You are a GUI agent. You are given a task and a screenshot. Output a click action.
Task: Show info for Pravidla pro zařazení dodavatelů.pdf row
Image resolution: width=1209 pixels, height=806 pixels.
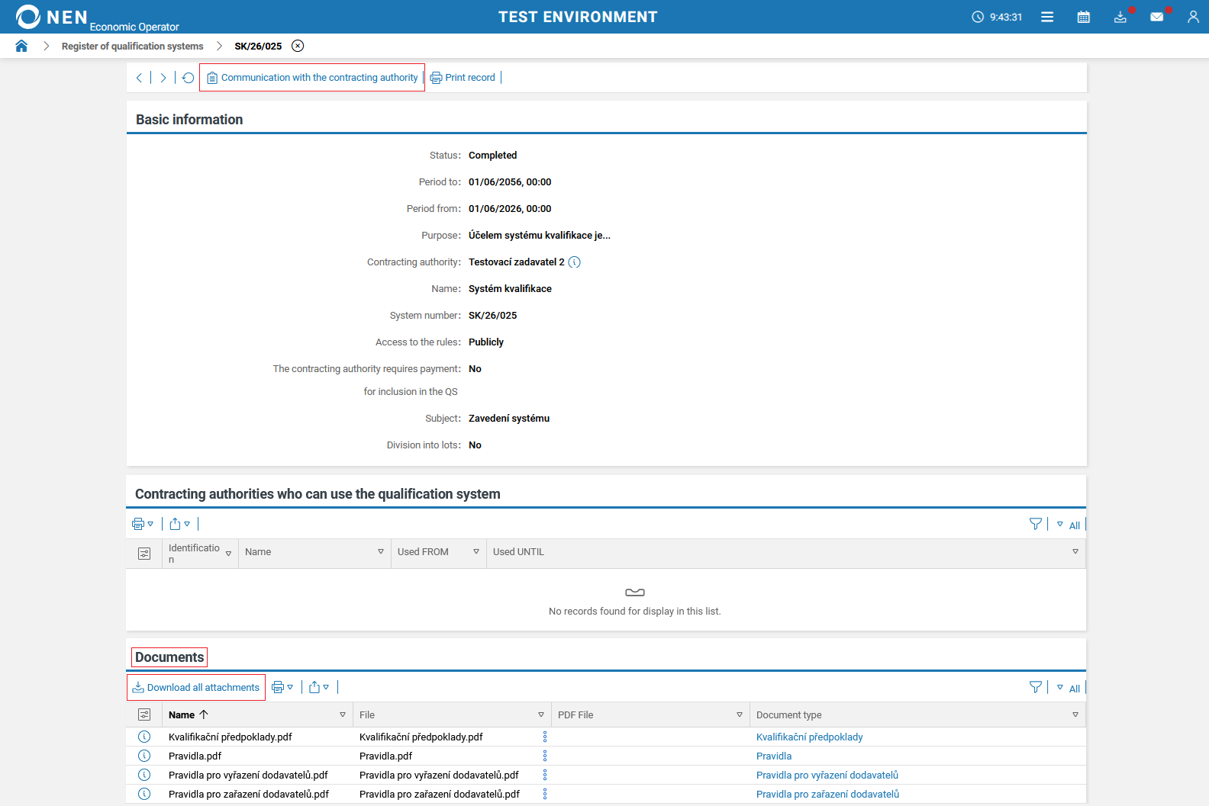tap(144, 794)
